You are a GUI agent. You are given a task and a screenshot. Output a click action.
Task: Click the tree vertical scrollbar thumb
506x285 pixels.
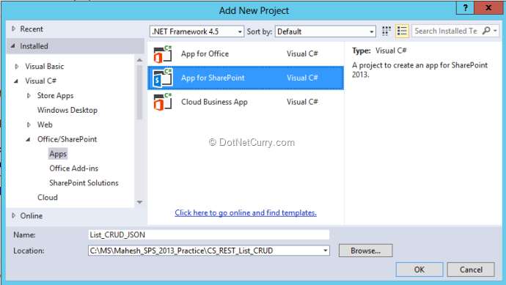click(x=139, y=92)
